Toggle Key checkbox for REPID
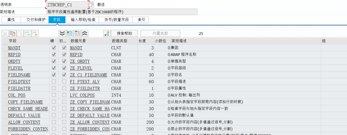The image size is (347, 135). click(54, 55)
